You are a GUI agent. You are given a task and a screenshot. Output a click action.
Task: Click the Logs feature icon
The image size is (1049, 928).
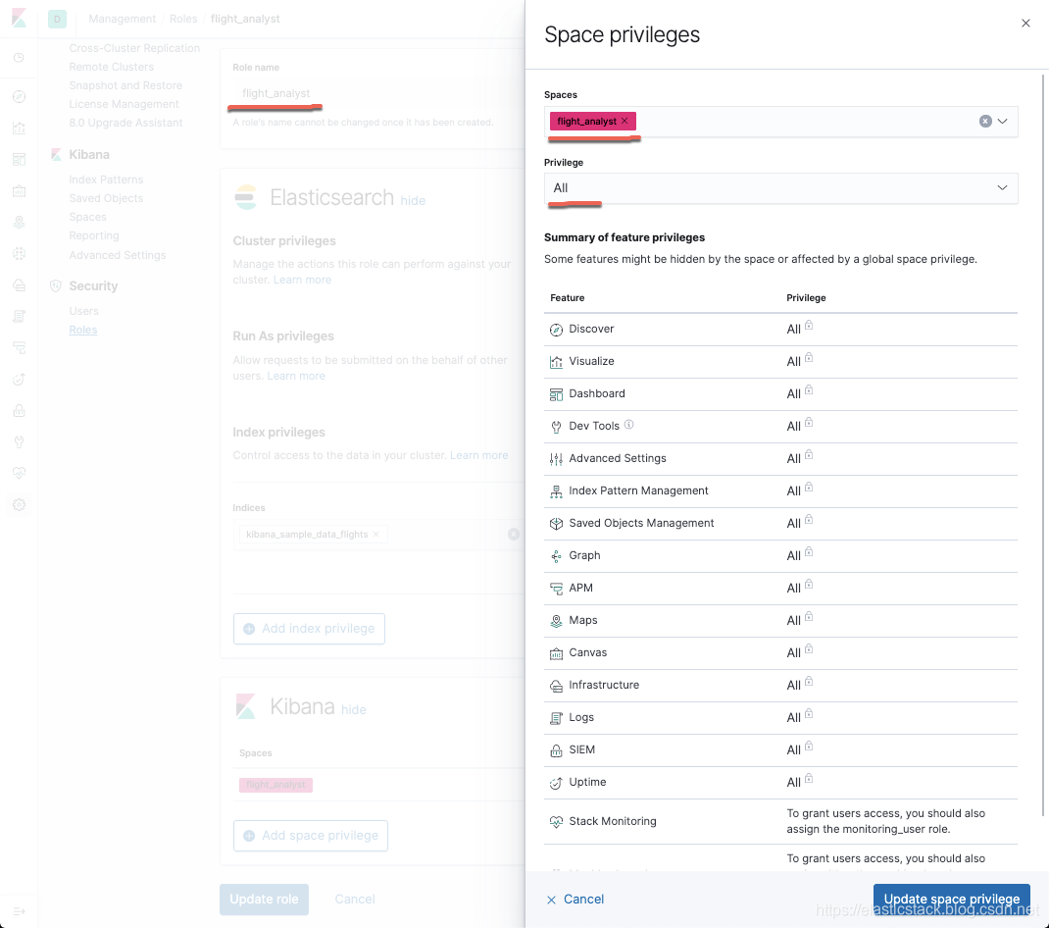pos(556,718)
